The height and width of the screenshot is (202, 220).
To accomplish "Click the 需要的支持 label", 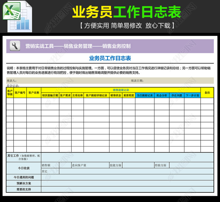I will (24, 189).
